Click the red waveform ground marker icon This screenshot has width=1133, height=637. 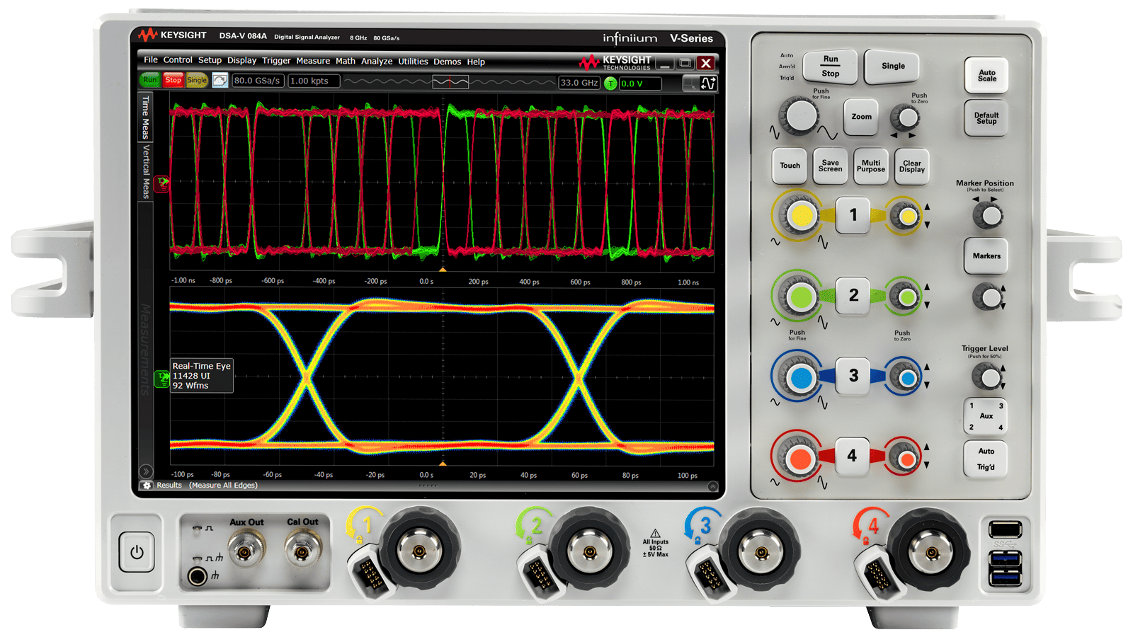pyautogui.click(x=162, y=185)
